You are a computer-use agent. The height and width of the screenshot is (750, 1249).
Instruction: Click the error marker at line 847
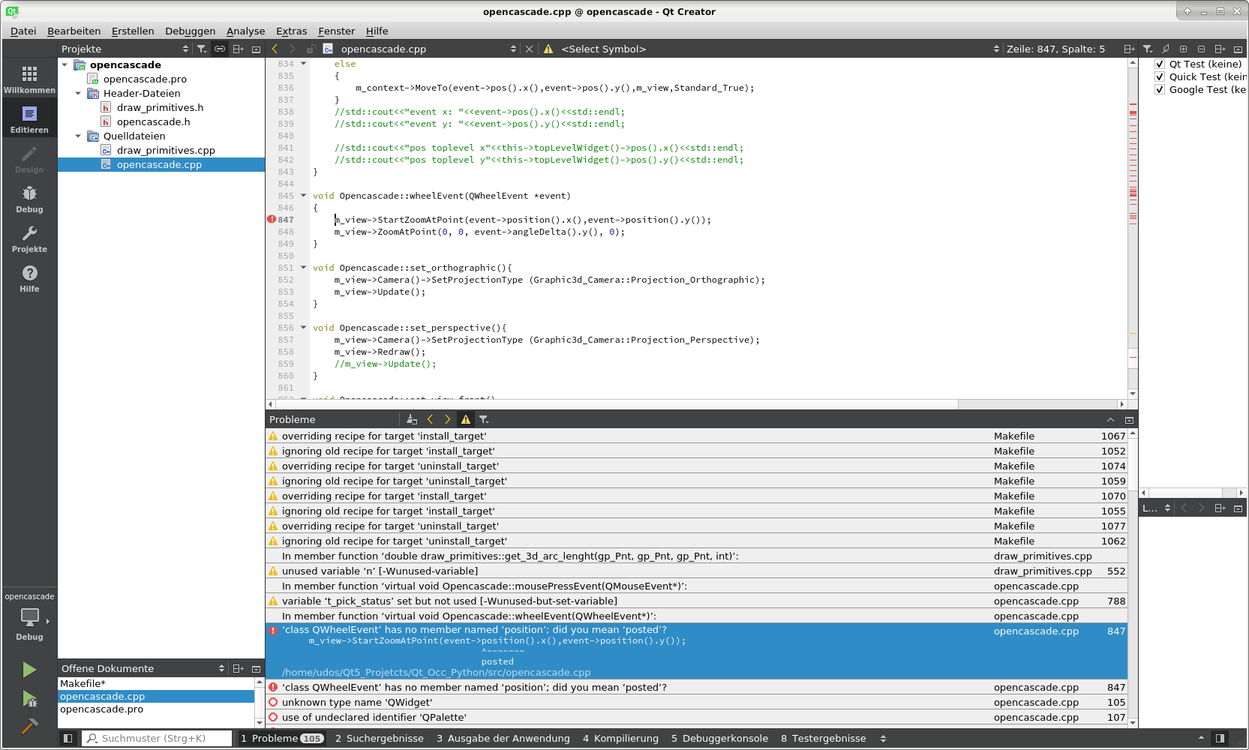click(272, 220)
